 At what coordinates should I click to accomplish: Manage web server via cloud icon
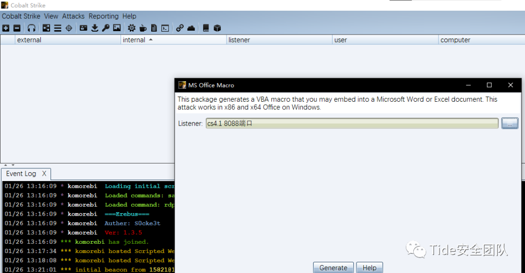[x=191, y=28]
